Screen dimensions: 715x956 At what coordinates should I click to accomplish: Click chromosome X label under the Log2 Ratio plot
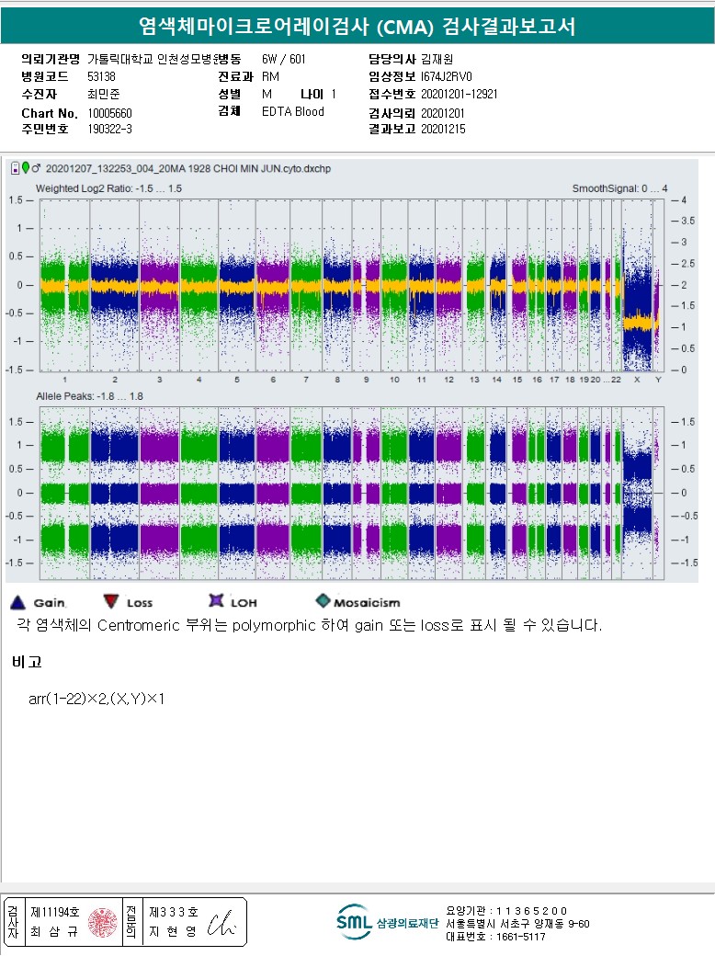pos(637,380)
